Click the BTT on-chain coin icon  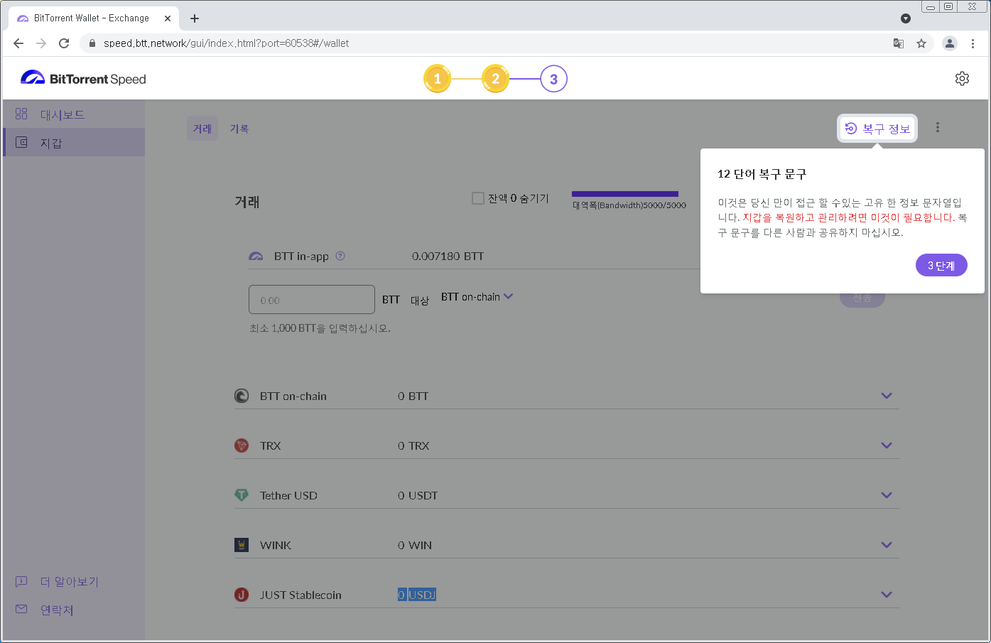tap(242, 396)
